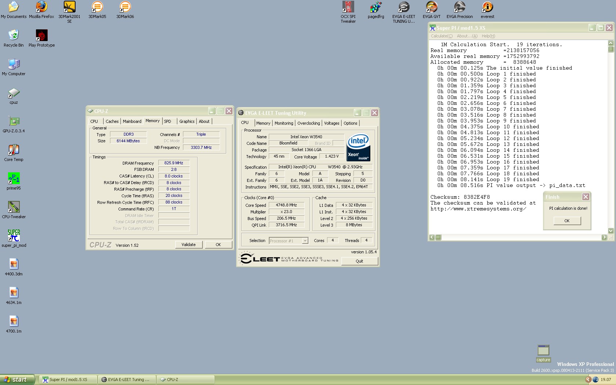Launch the Mozilla Firefox desktop shortcut
The image size is (616, 385).
click(41, 10)
